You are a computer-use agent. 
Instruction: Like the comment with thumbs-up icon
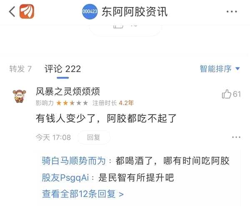[x=226, y=94]
